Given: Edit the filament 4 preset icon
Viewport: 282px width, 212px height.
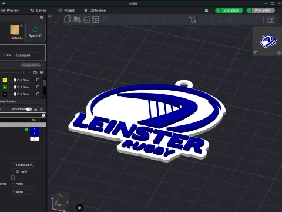Looking at the screenshot, I should tap(38, 87).
